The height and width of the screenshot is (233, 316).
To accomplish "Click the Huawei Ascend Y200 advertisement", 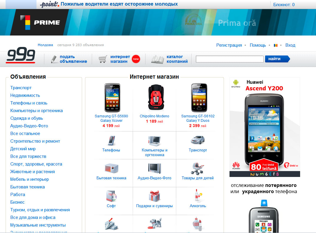I will pyautogui.click(x=265, y=127).
